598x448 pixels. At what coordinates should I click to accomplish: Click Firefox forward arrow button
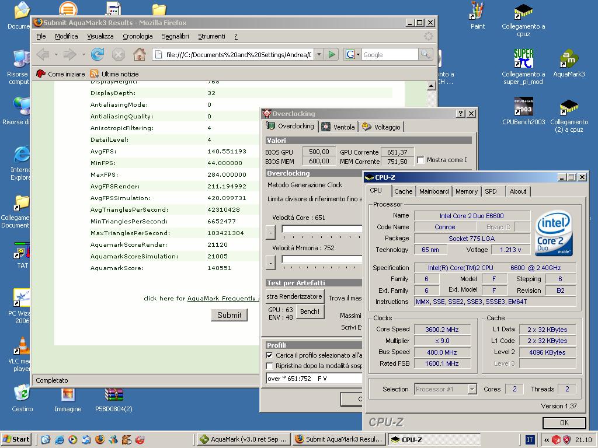[69, 54]
